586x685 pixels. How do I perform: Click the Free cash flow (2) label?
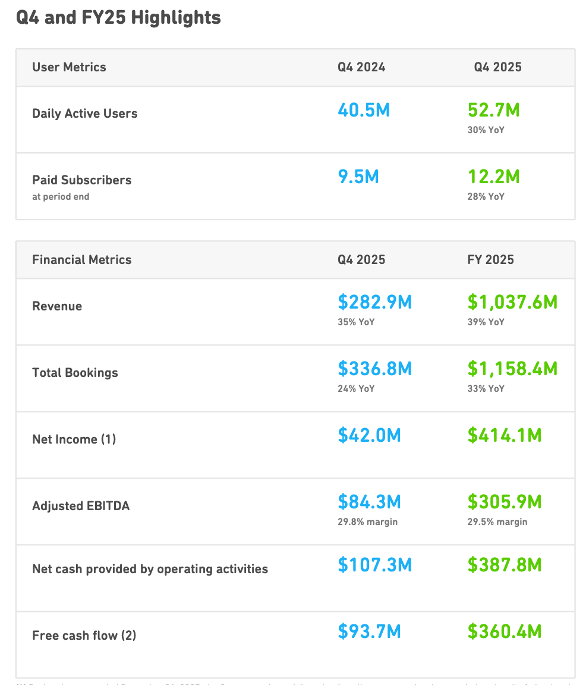pyautogui.click(x=84, y=636)
